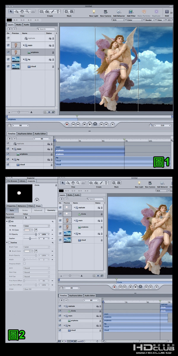
Task: Click New Camera icon in 圖1 window
Action: tap(106, 12)
